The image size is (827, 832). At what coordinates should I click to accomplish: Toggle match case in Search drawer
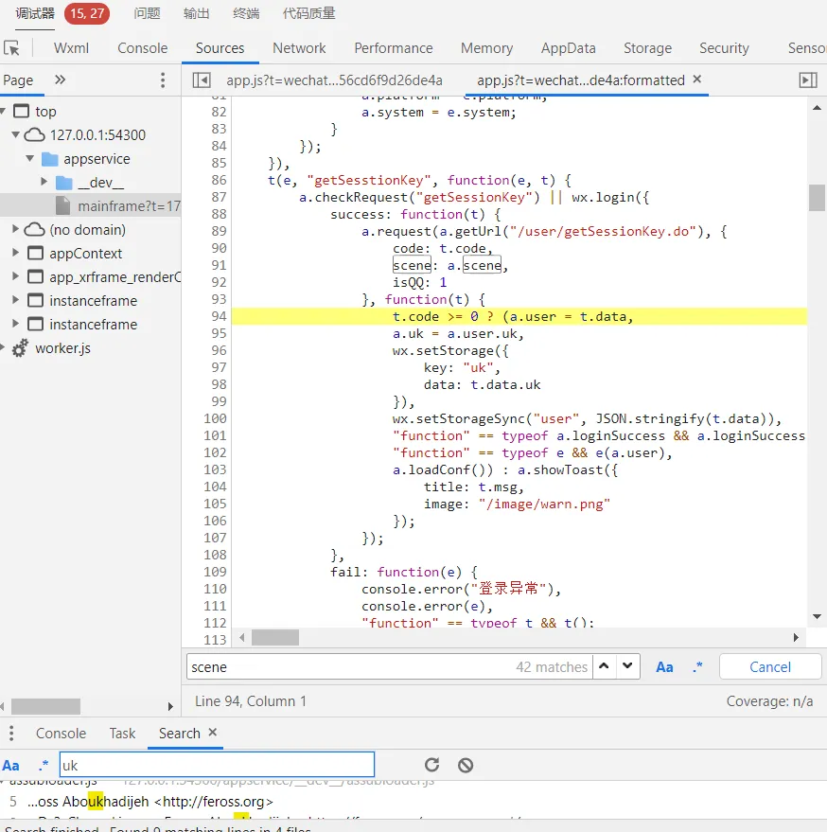[x=11, y=765]
